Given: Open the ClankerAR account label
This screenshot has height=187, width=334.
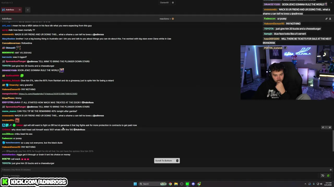Looking at the screenshot, I should tap(164, 3).
